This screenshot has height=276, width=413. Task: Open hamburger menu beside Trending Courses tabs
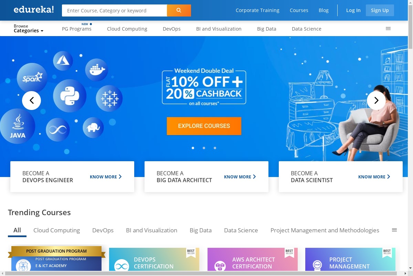coord(394,230)
